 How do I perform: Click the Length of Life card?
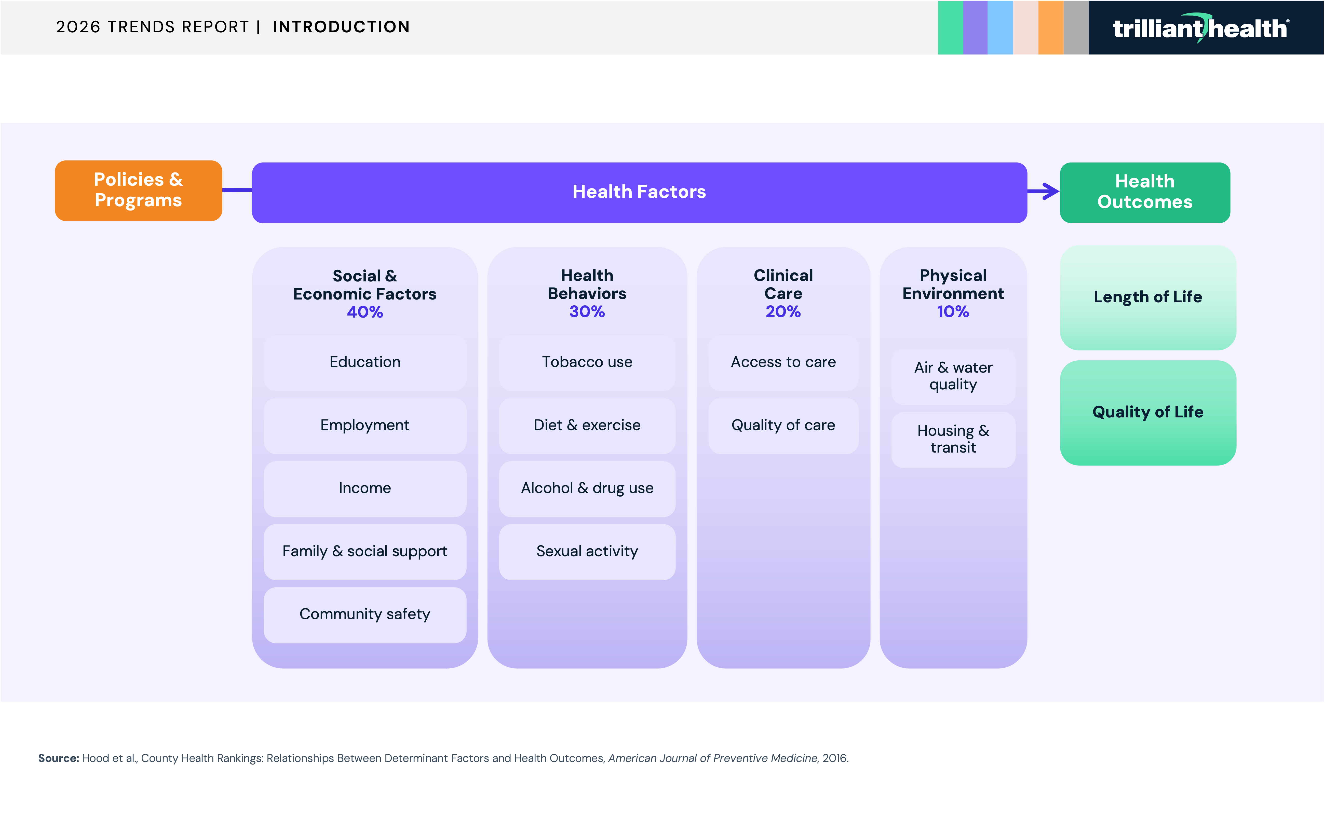1148,297
